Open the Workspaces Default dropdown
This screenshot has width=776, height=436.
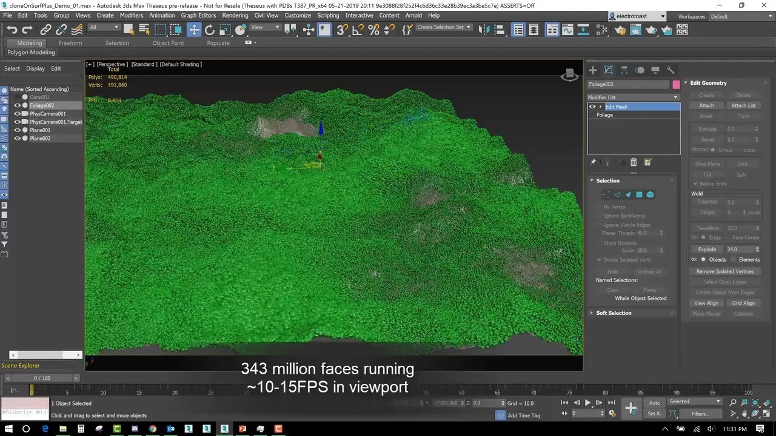741,16
